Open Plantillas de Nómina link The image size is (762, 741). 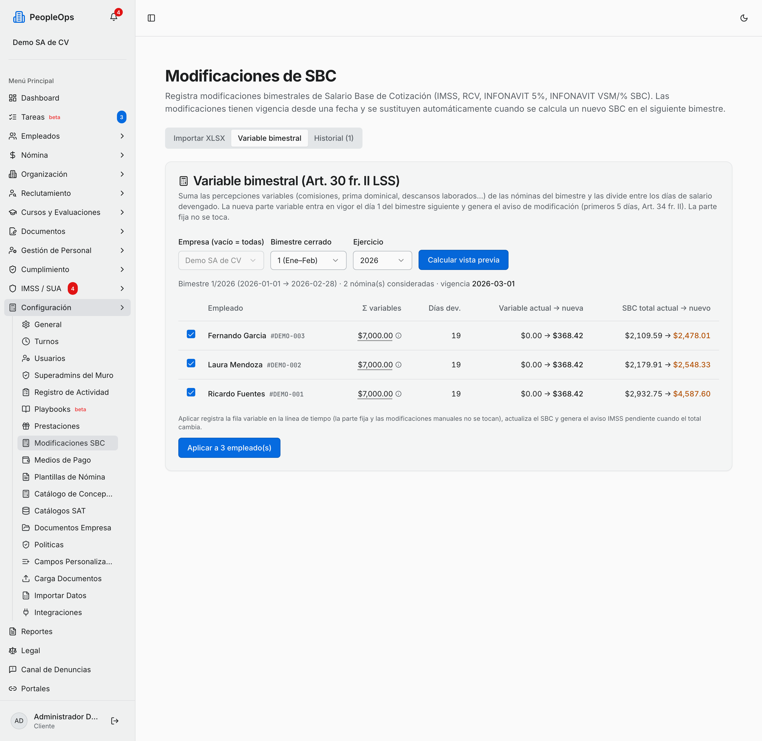68,477
